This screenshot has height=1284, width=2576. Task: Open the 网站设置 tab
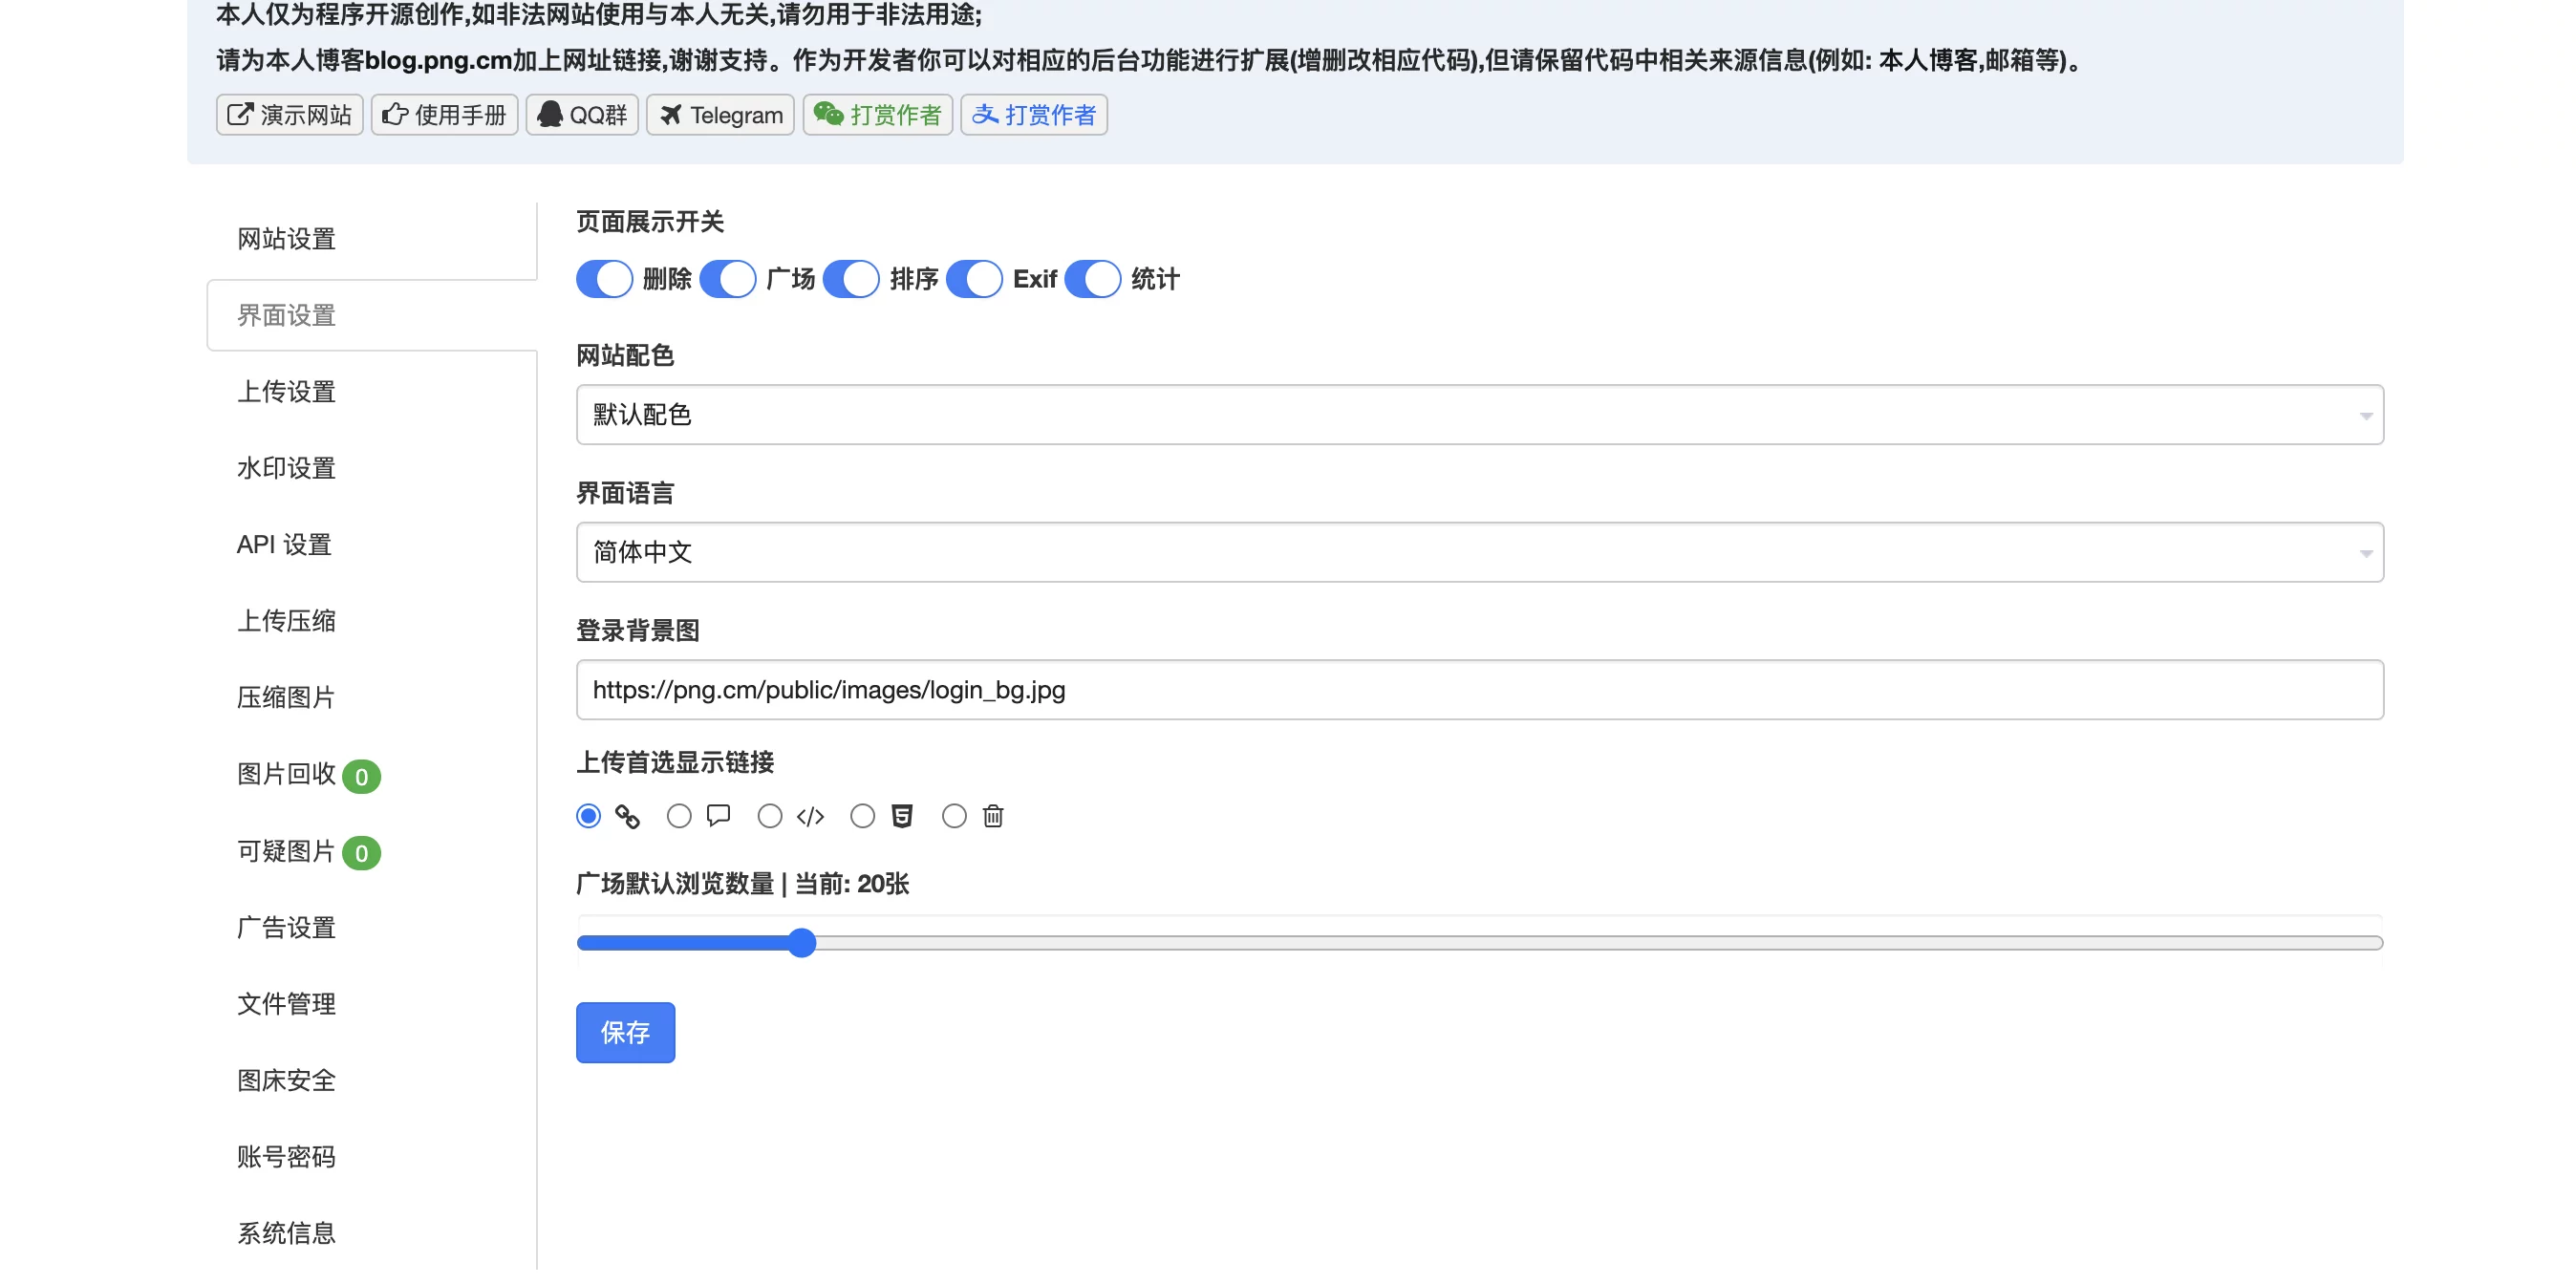372,239
